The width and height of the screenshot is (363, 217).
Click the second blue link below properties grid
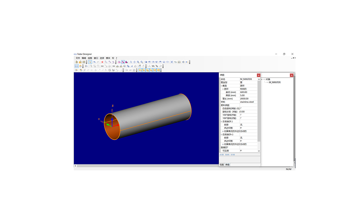click(227, 155)
